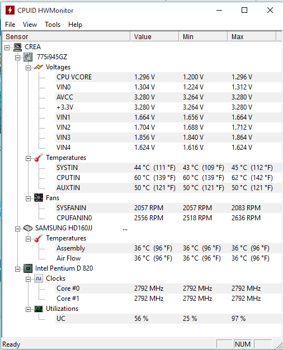Click the Value column header

click(x=154, y=36)
